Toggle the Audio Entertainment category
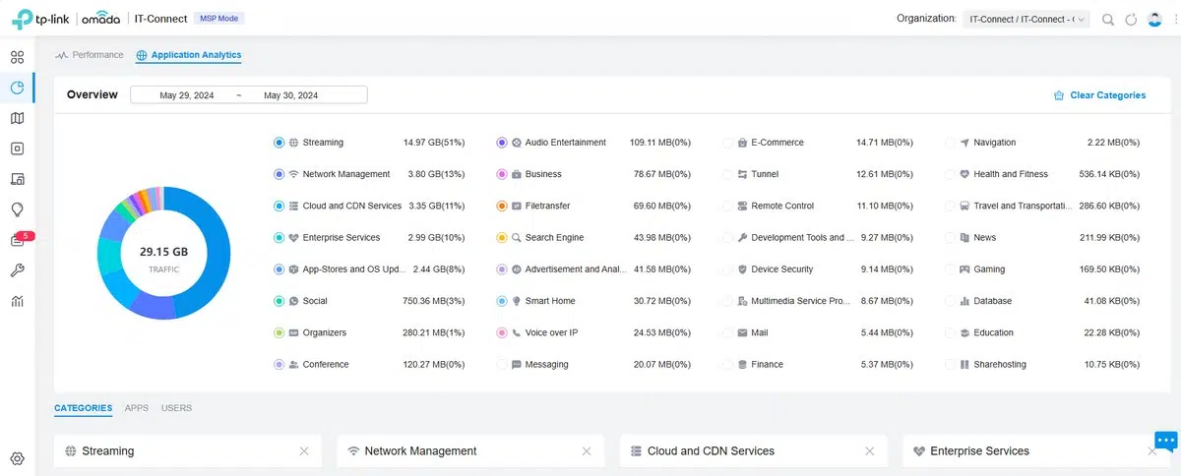Viewport: 1181px width, 476px height. coord(502,143)
